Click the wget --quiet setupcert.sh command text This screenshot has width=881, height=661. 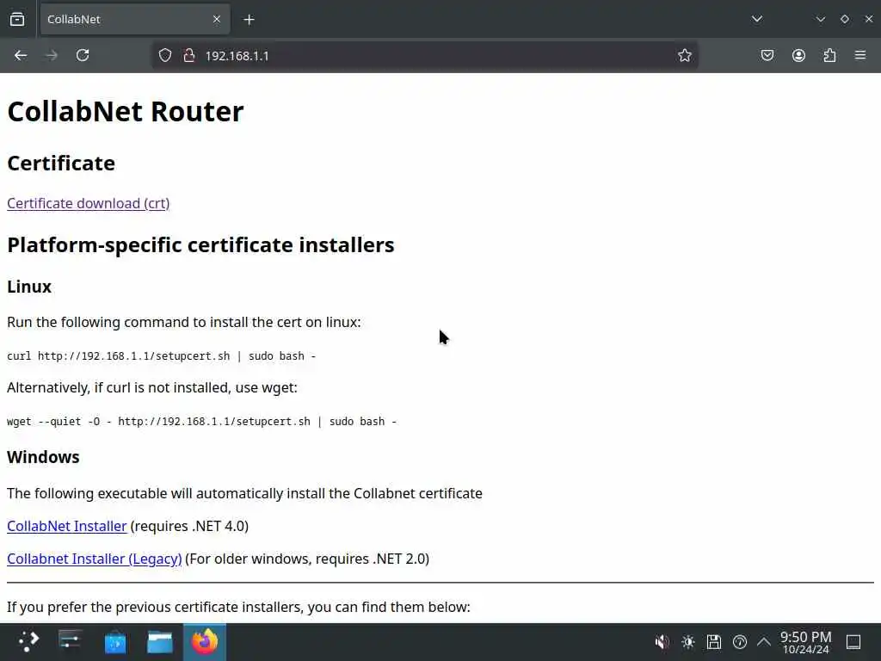pyautogui.click(x=201, y=422)
